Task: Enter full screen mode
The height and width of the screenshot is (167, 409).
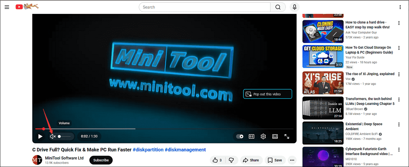Action: click(287, 136)
